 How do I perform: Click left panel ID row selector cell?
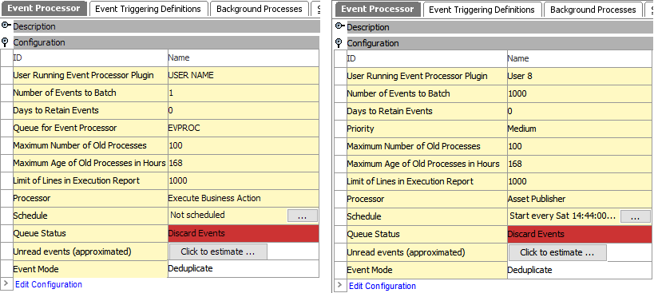click(6, 58)
